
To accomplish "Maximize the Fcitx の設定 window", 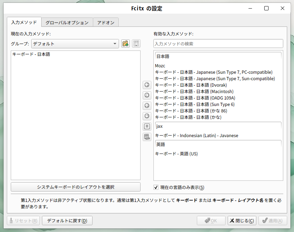I will click(266, 9).
